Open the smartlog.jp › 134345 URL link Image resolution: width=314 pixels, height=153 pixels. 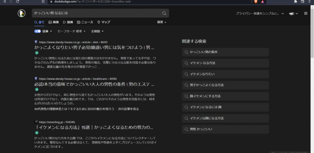coord(57,122)
